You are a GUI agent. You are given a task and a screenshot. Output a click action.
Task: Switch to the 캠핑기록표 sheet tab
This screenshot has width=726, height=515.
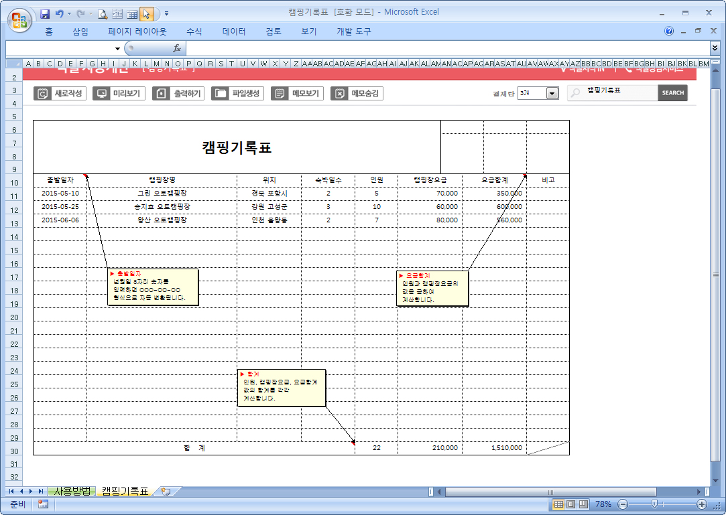(x=125, y=491)
